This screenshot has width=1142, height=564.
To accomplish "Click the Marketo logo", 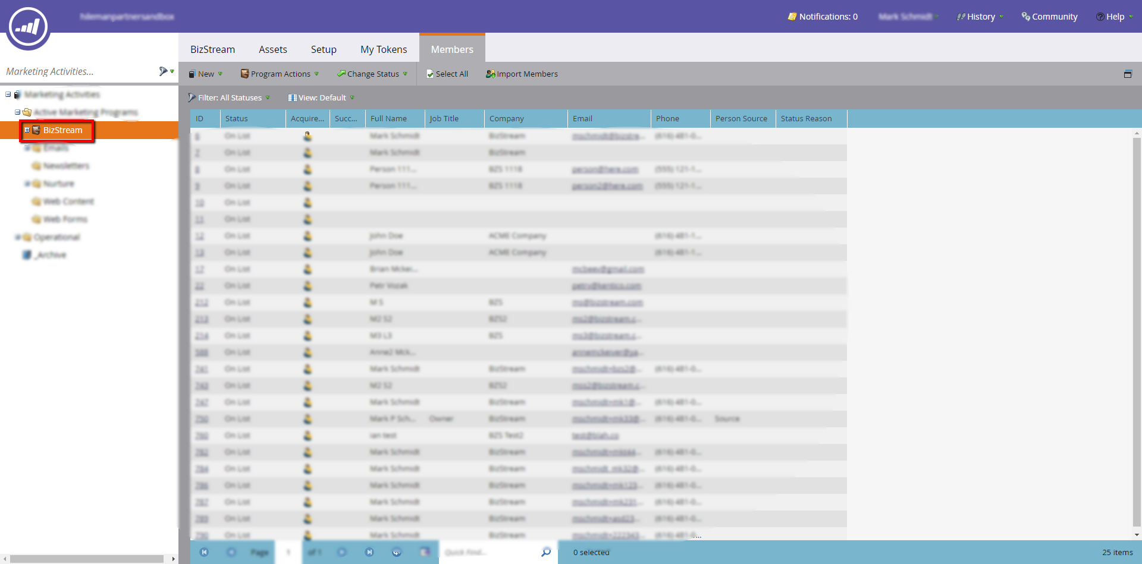I will [28, 27].
